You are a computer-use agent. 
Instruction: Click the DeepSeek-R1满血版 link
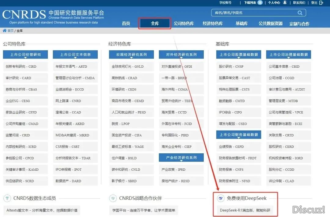coord(245,210)
